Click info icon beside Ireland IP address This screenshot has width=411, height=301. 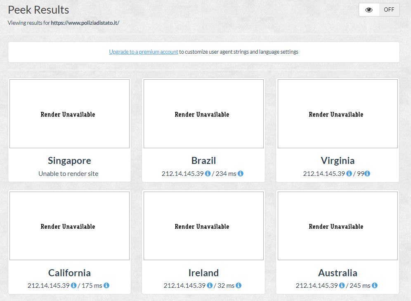click(x=210, y=285)
